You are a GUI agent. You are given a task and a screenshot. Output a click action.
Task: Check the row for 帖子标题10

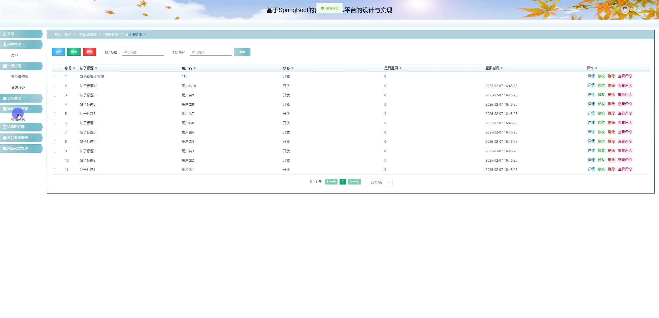coord(55,86)
